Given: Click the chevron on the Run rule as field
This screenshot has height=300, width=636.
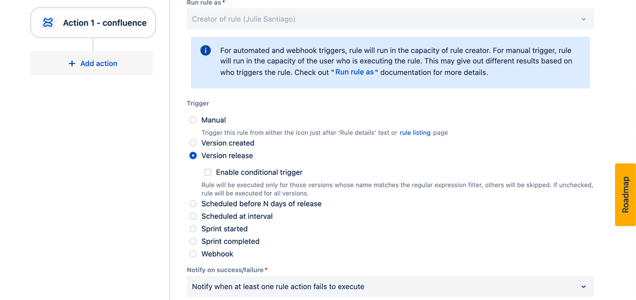Looking at the screenshot, I should click(x=583, y=19).
